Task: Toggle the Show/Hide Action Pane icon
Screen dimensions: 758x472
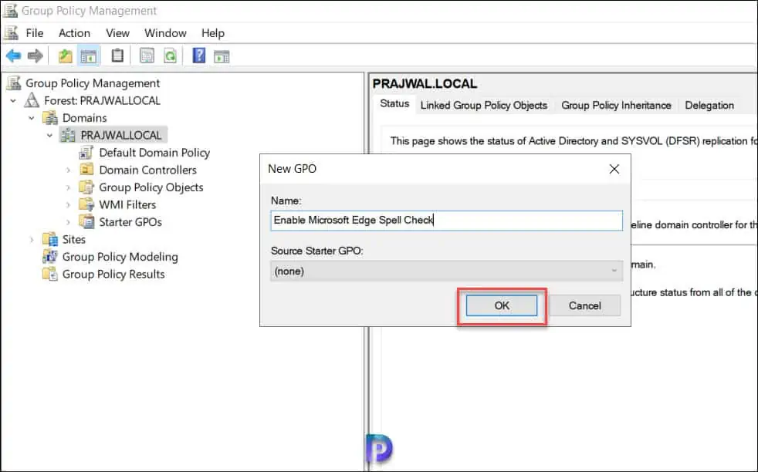Action: tap(222, 56)
